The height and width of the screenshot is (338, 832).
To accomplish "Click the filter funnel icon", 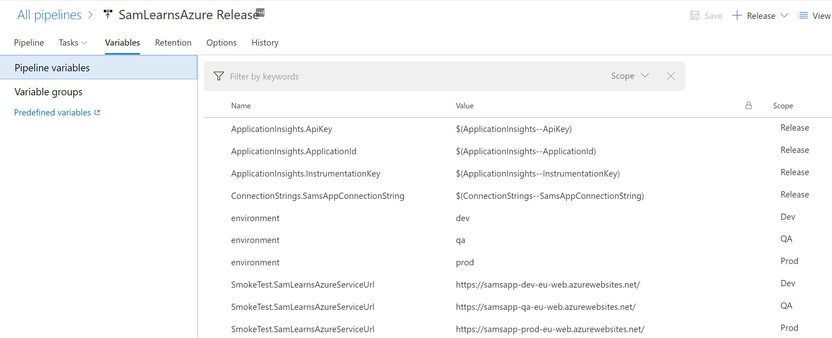I will (218, 76).
